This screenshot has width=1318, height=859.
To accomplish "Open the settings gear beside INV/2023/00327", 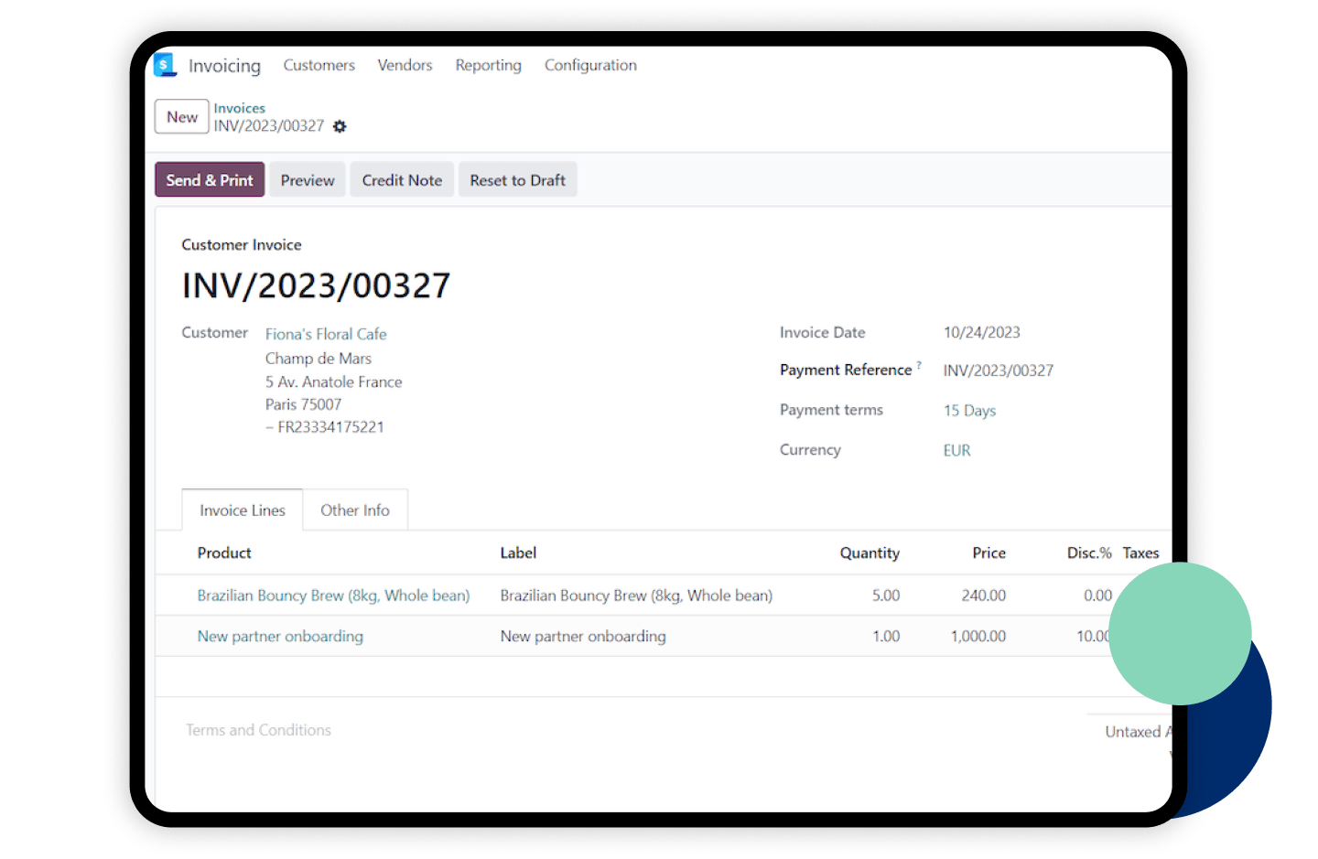I will tap(340, 126).
